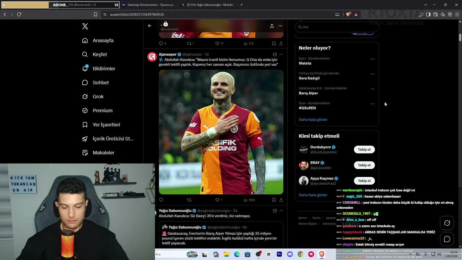
Task: Follow Ayça Kaçmaz with Takip et
Action: click(364, 181)
